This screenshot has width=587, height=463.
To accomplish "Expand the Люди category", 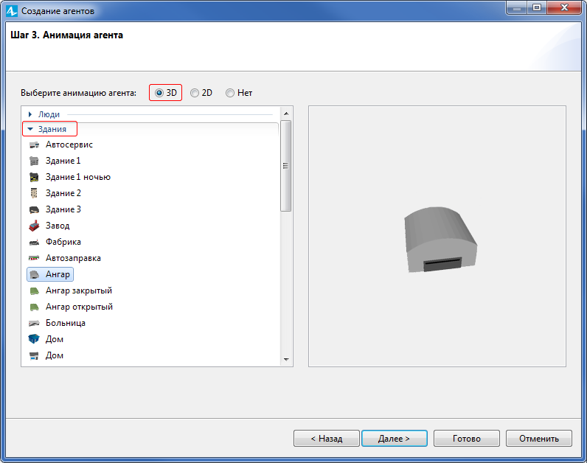I will click(30, 114).
